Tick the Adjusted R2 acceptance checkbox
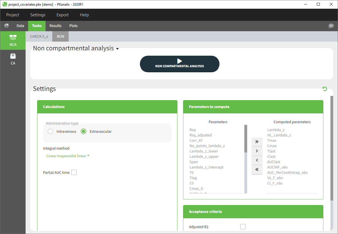Image resolution: width=338 pixels, height=234 pixels. 243,227
